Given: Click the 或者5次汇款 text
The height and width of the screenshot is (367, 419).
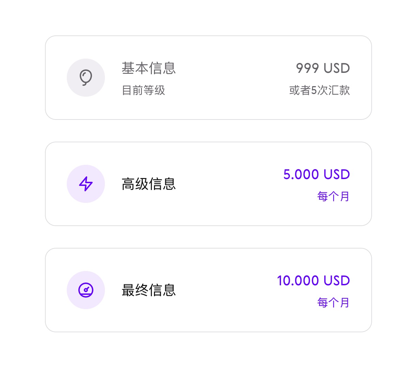Looking at the screenshot, I should tap(320, 91).
